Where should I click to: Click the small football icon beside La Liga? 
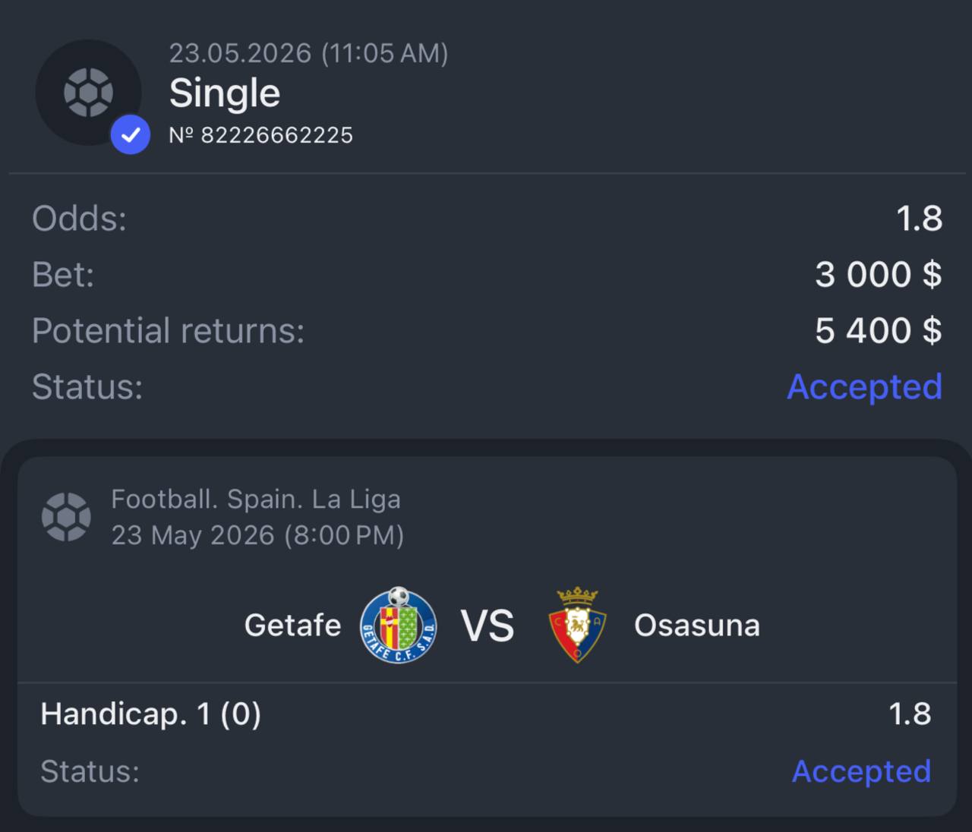pos(66,517)
